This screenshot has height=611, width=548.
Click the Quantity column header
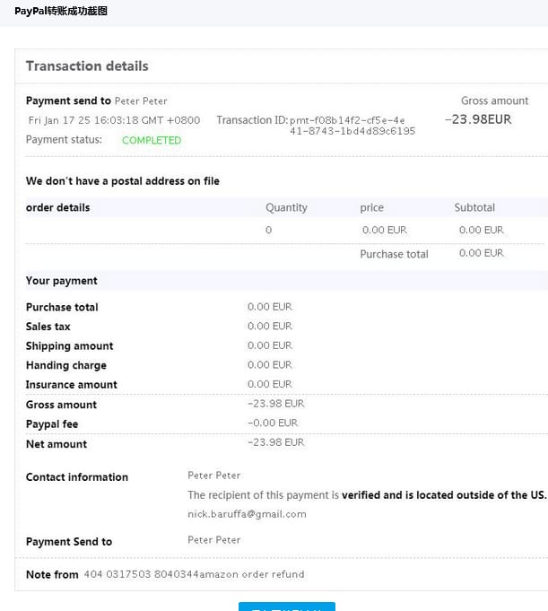tap(286, 207)
